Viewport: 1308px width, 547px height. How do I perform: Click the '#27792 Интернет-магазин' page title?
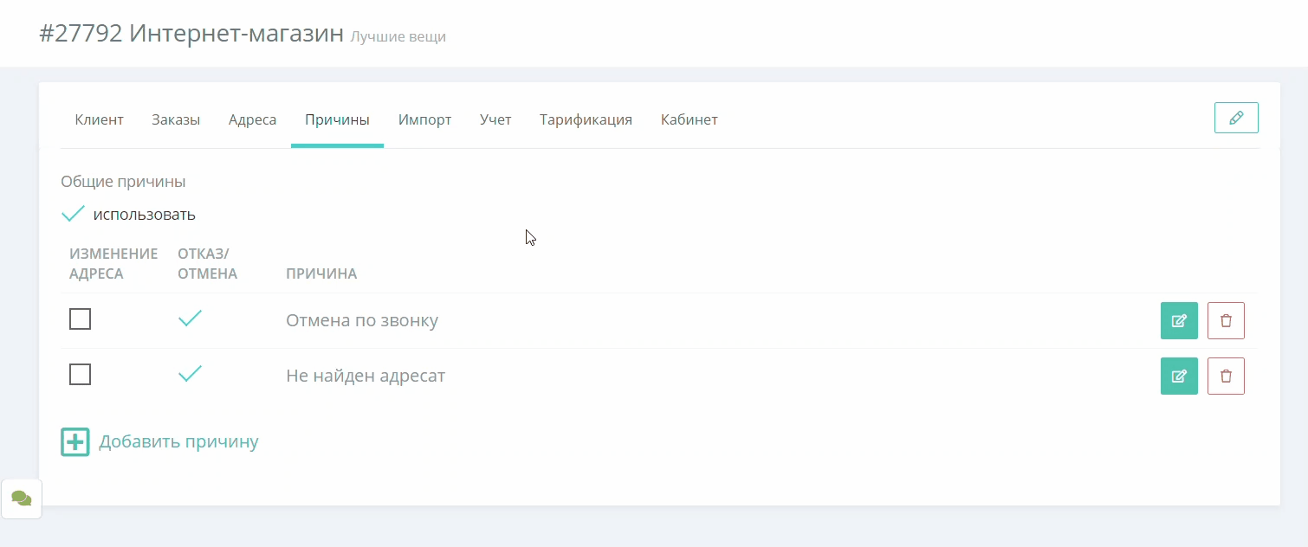pyautogui.click(x=191, y=34)
